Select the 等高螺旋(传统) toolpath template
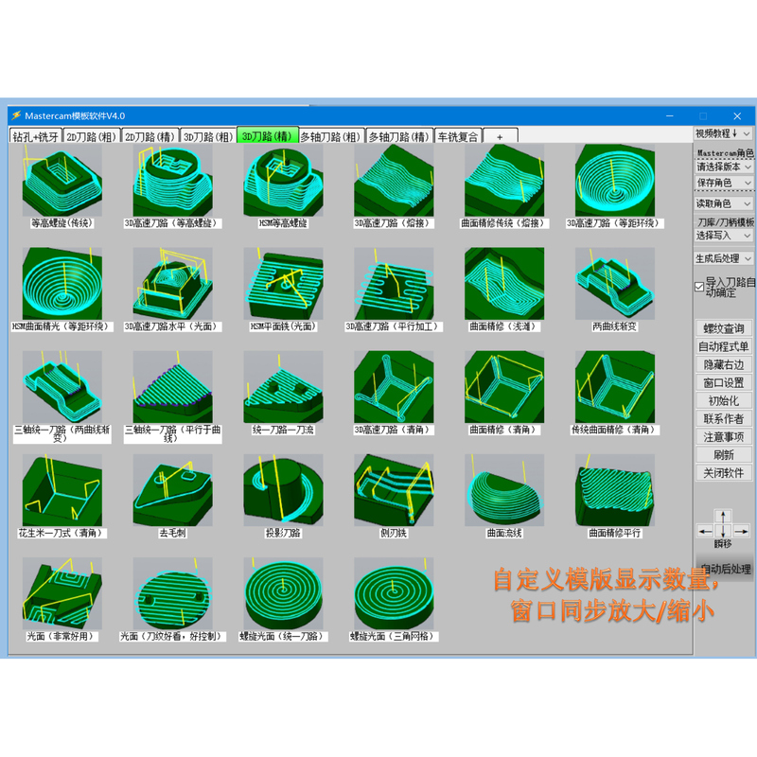The image size is (757, 757). [62, 181]
